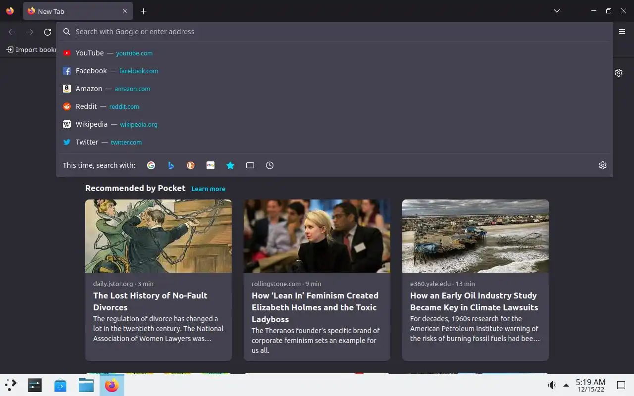
Task: Open No-Fault Divorces article image
Action: (x=158, y=236)
